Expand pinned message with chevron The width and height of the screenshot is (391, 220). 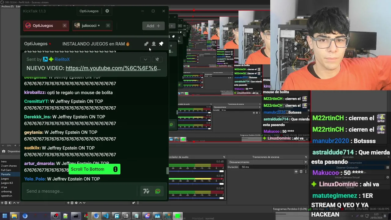coord(145,59)
